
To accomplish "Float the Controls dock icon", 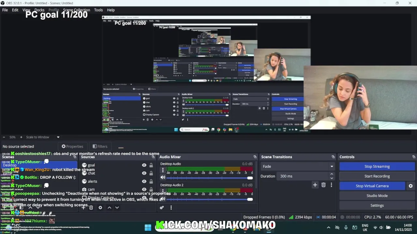I will 414,157.
